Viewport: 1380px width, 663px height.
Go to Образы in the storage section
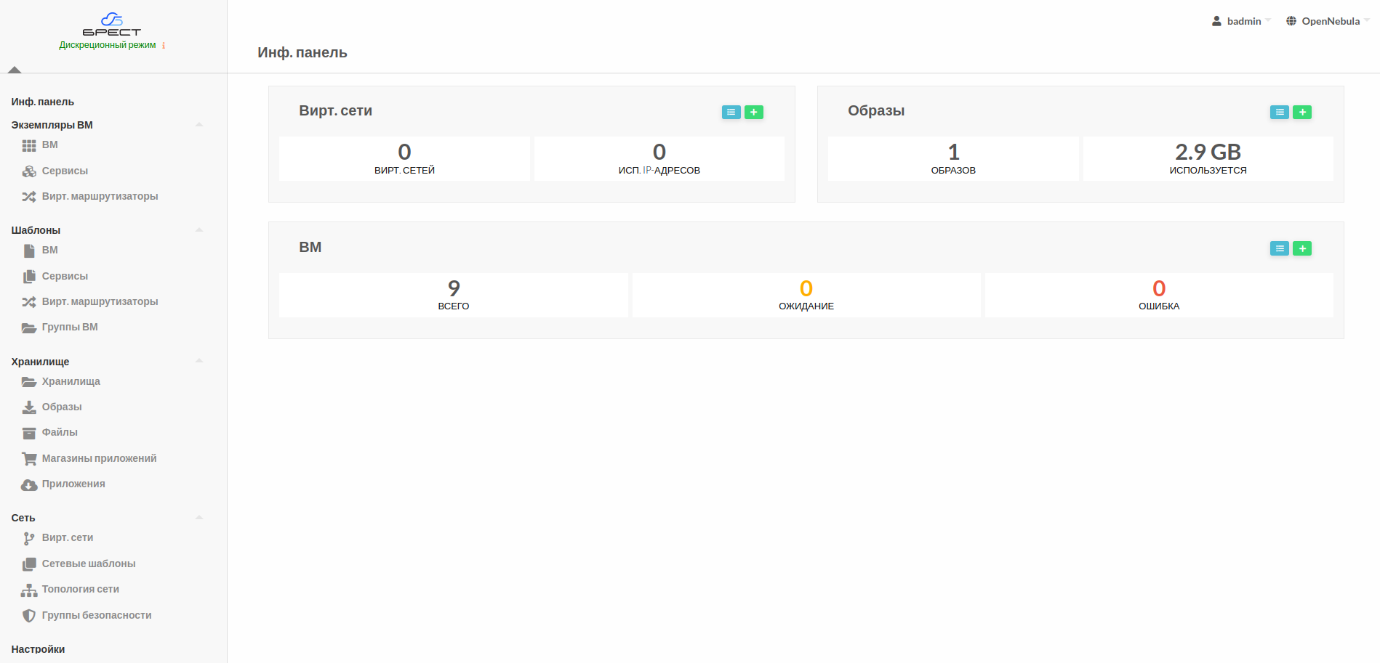point(62,407)
